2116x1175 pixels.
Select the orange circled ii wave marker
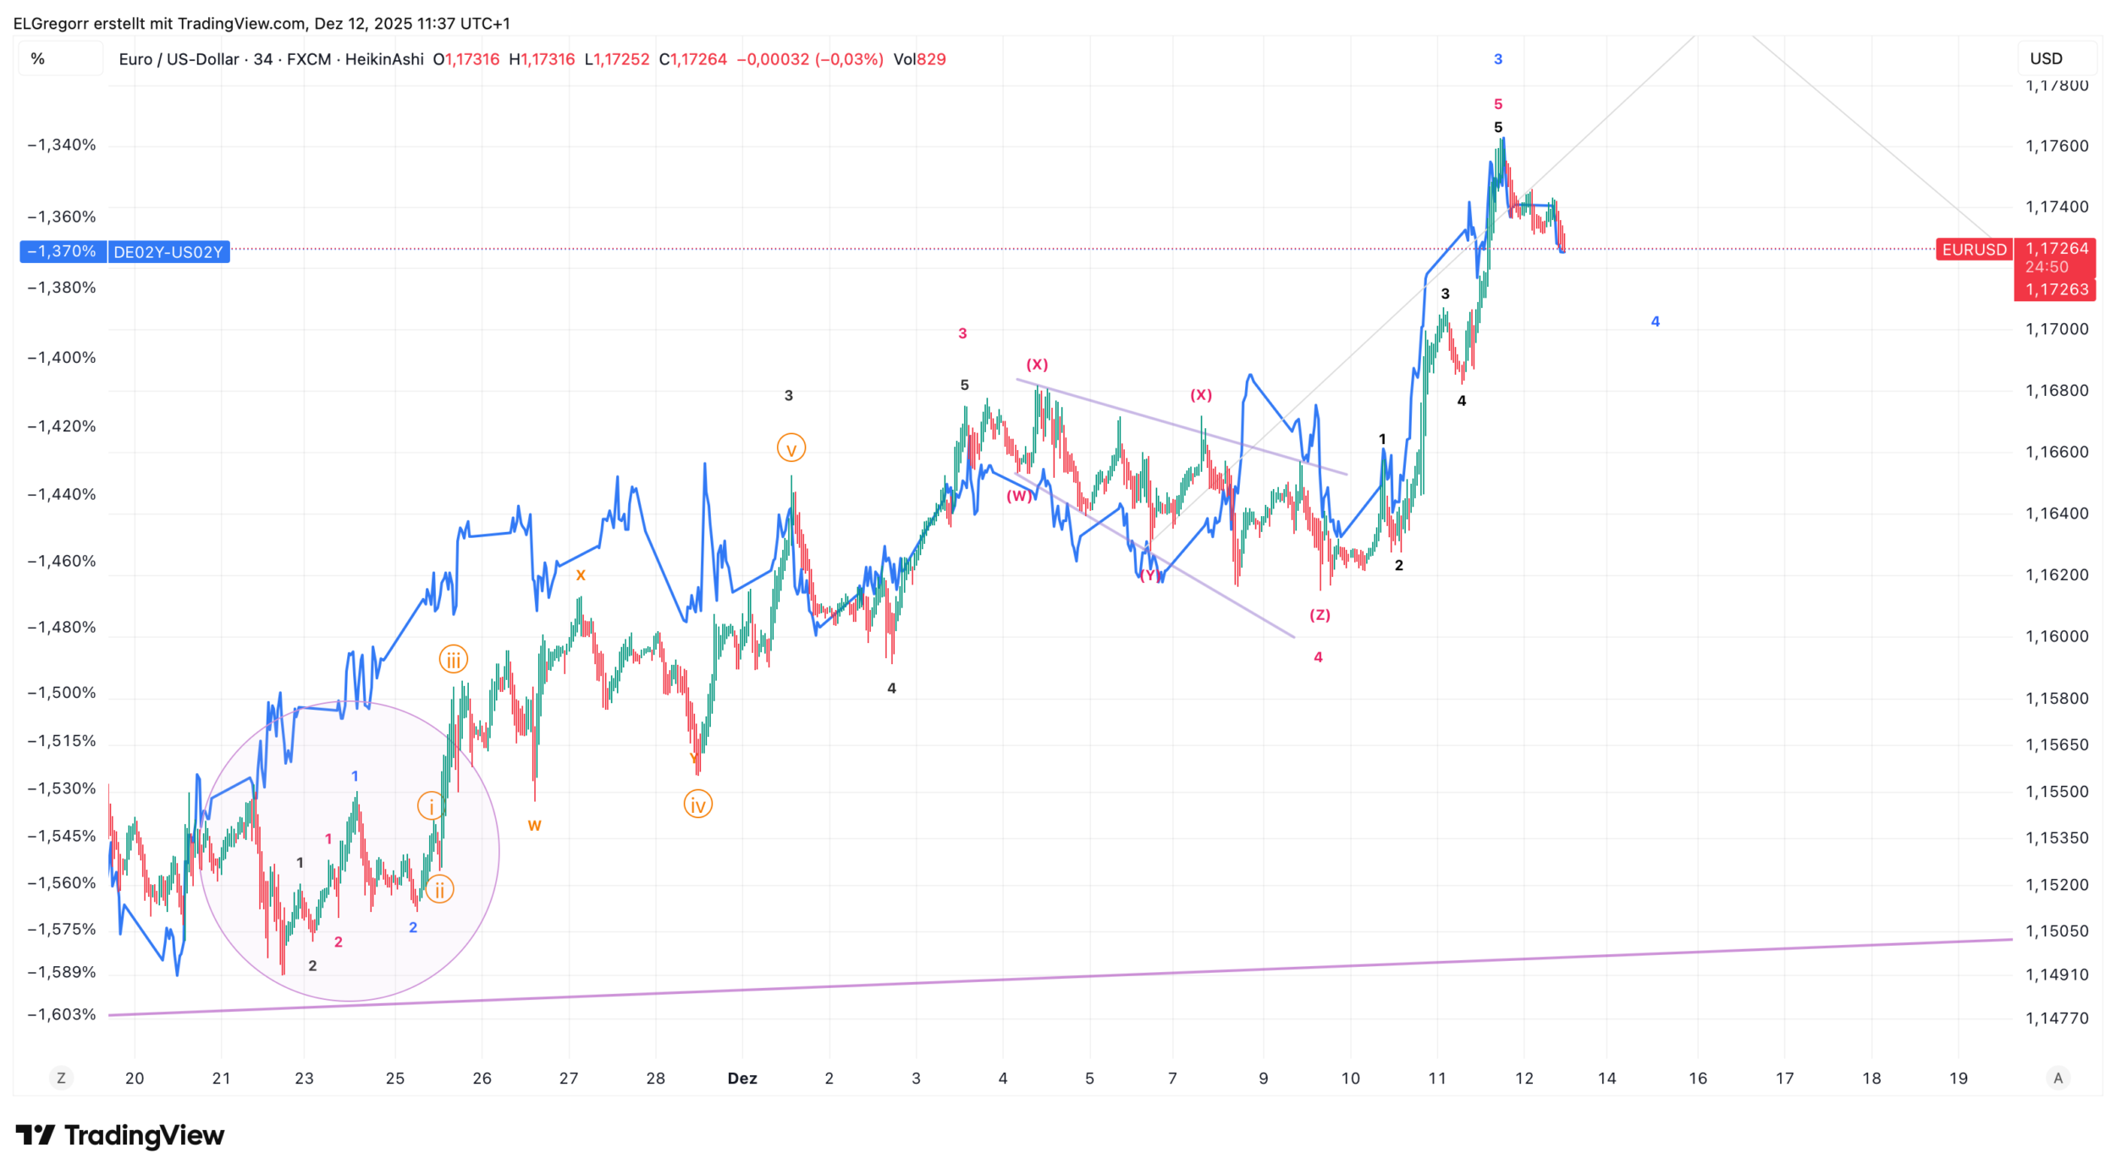coord(440,890)
